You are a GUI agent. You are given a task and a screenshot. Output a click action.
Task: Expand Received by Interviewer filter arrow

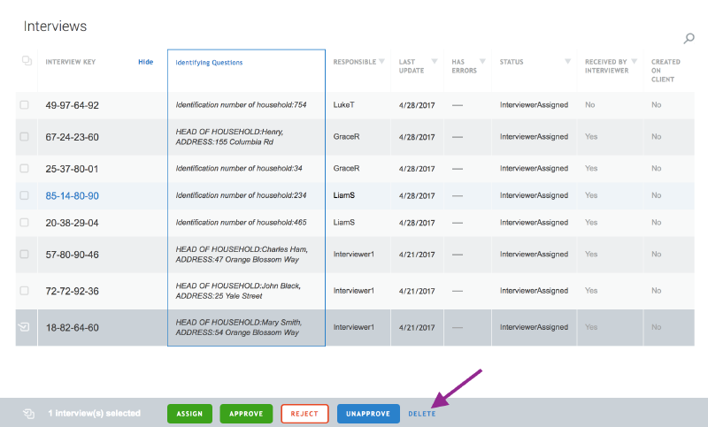(x=634, y=62)
